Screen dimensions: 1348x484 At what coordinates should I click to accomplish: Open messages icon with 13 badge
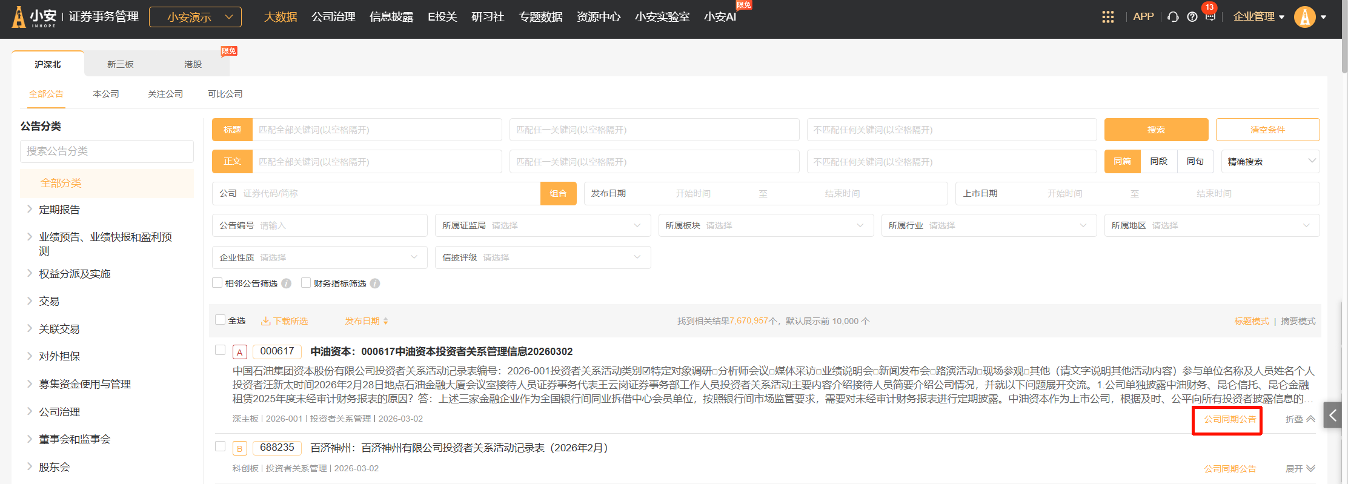point(1210,16)
